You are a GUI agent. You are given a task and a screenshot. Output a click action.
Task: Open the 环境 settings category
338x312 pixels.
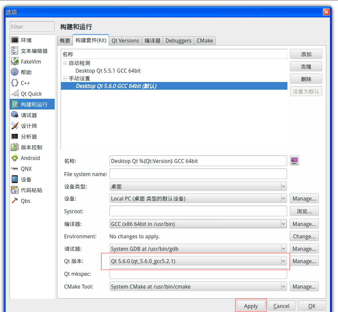click(32, 40)
